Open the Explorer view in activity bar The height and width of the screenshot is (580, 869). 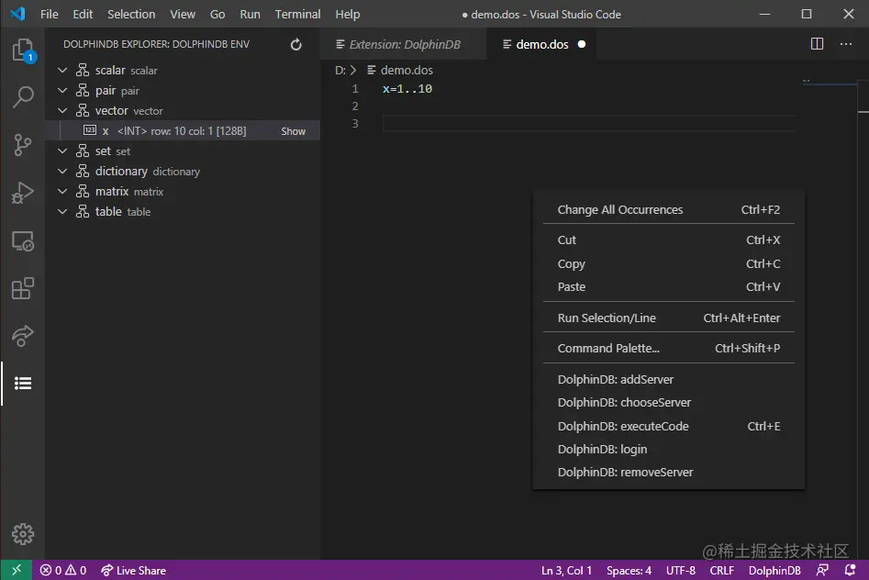(x=23, y=50)
